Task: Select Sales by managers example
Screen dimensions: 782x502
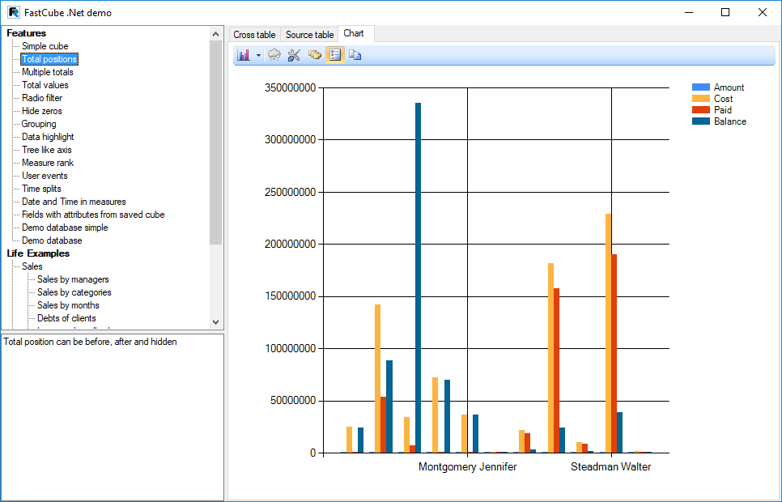Action: click(73, 279)
